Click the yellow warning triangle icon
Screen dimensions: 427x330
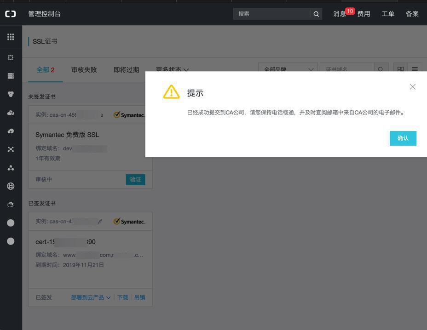[171, 92]
